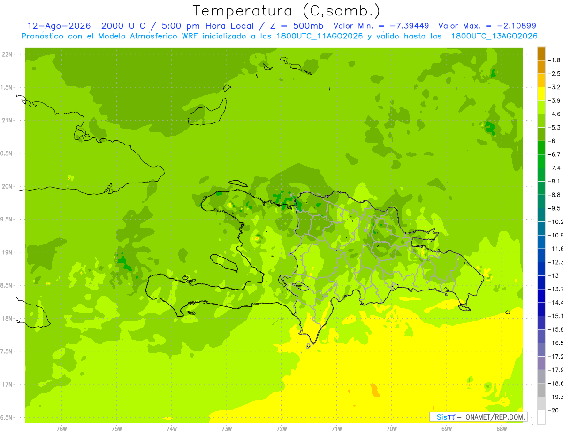Click the '-8.8' colorbar label

555,195
